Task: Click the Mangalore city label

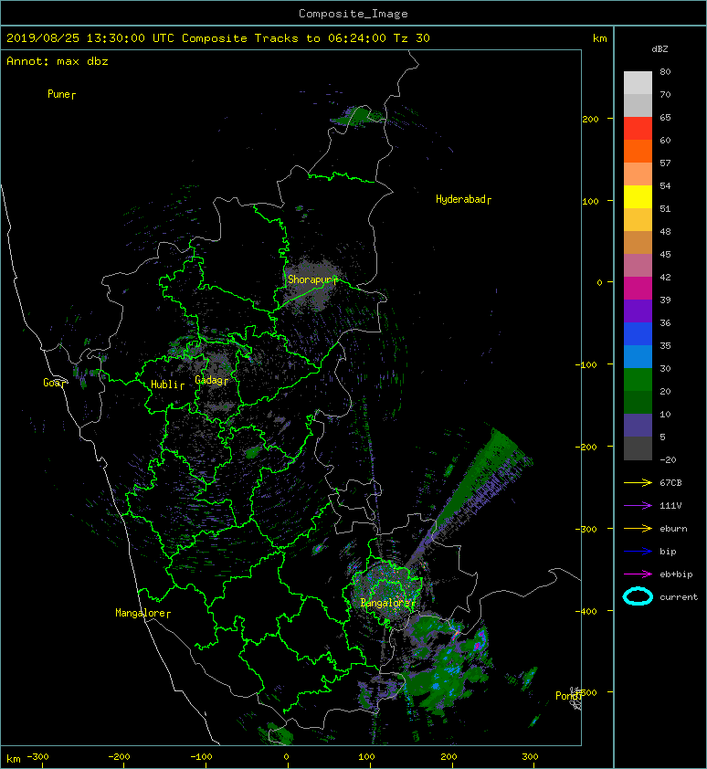Action: pos(140,613)
